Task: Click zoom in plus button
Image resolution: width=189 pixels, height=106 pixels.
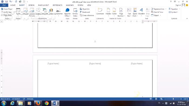Action: tap(181, 99)
